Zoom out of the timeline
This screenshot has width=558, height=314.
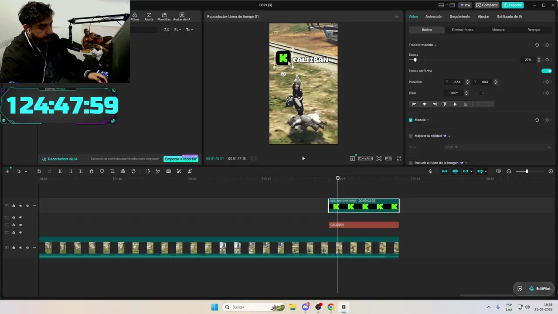[509, 171]
